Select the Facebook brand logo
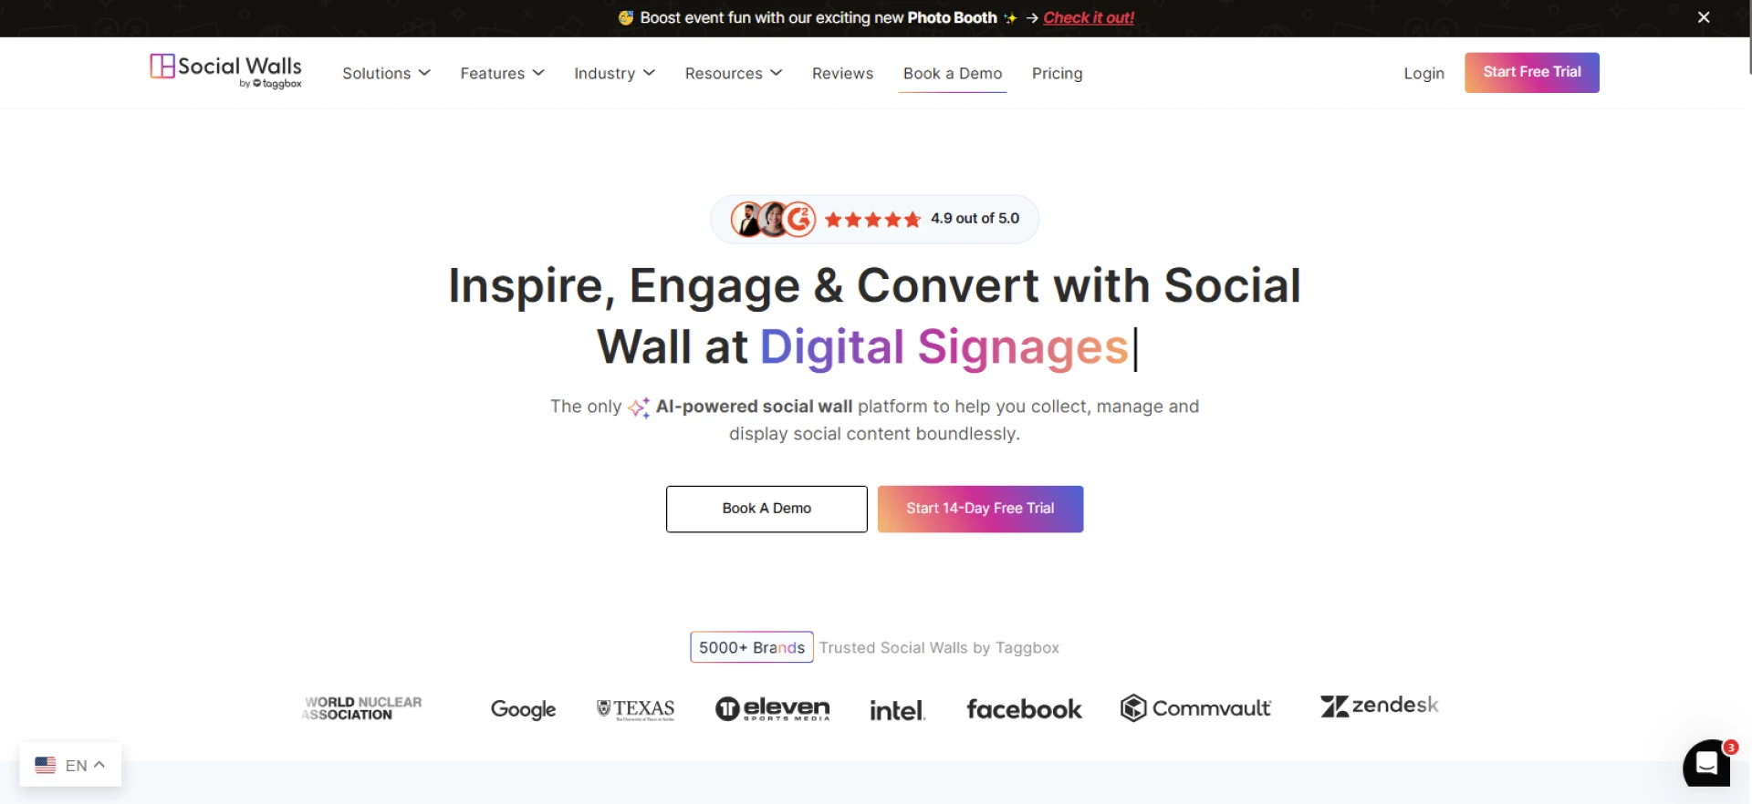This screenshot has width=1752, height=804. [x=1024, y=708]
